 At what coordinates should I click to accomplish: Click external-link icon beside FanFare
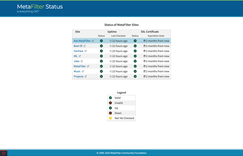pyautogui.click(x=85, y=51)
